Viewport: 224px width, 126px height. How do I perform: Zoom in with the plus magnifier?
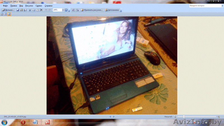pos(218,117)
